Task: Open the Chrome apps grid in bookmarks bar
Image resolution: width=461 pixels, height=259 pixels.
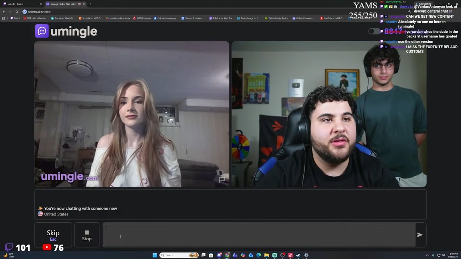Action: pos(3,18)
